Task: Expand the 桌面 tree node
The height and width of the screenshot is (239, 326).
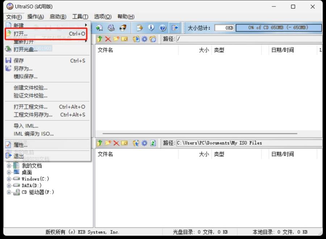Action: point(9,172)
